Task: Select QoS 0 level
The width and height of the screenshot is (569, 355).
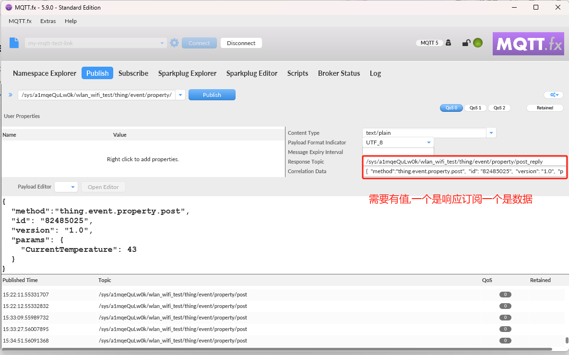Action: coord(451,108)
